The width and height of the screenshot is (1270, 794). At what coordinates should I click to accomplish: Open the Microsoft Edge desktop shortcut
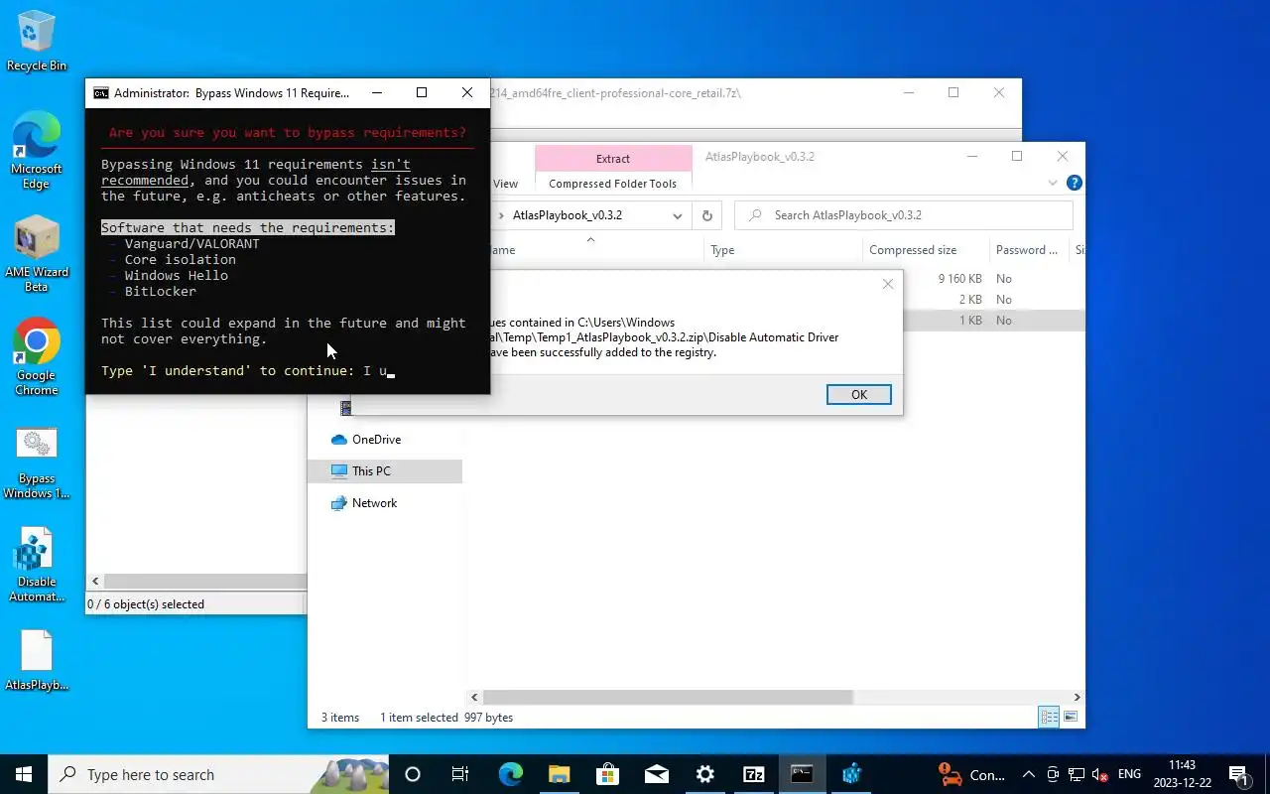tap(37, 150)
